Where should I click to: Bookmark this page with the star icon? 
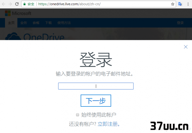point(173,4)
